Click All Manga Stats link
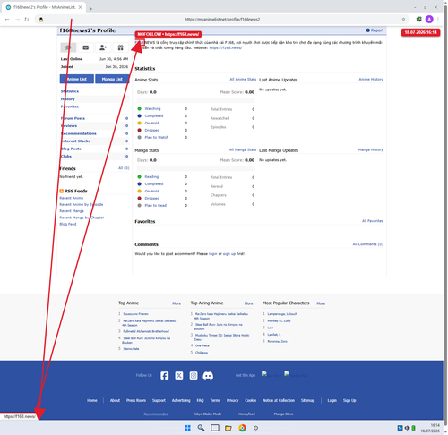This screenshot has width=448, height=435. (x=243, y=149)
